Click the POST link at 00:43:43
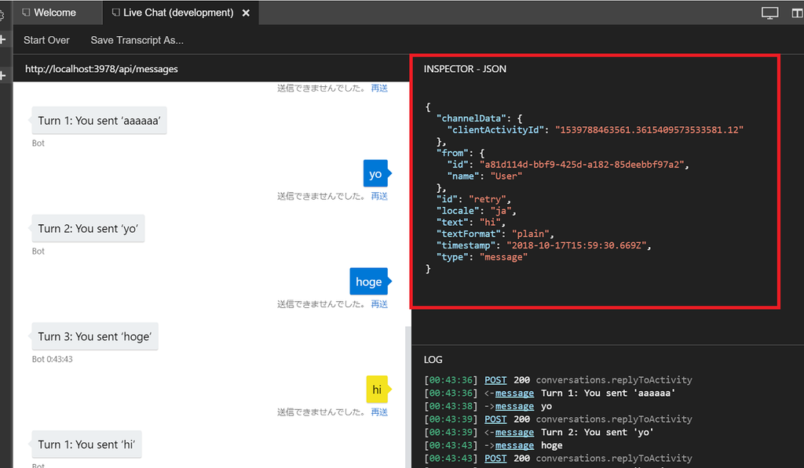This screenshot has height=468, width=804. coord(495,459)
